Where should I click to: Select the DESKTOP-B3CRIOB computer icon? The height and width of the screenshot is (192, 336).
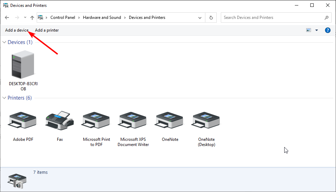[23, 65]
